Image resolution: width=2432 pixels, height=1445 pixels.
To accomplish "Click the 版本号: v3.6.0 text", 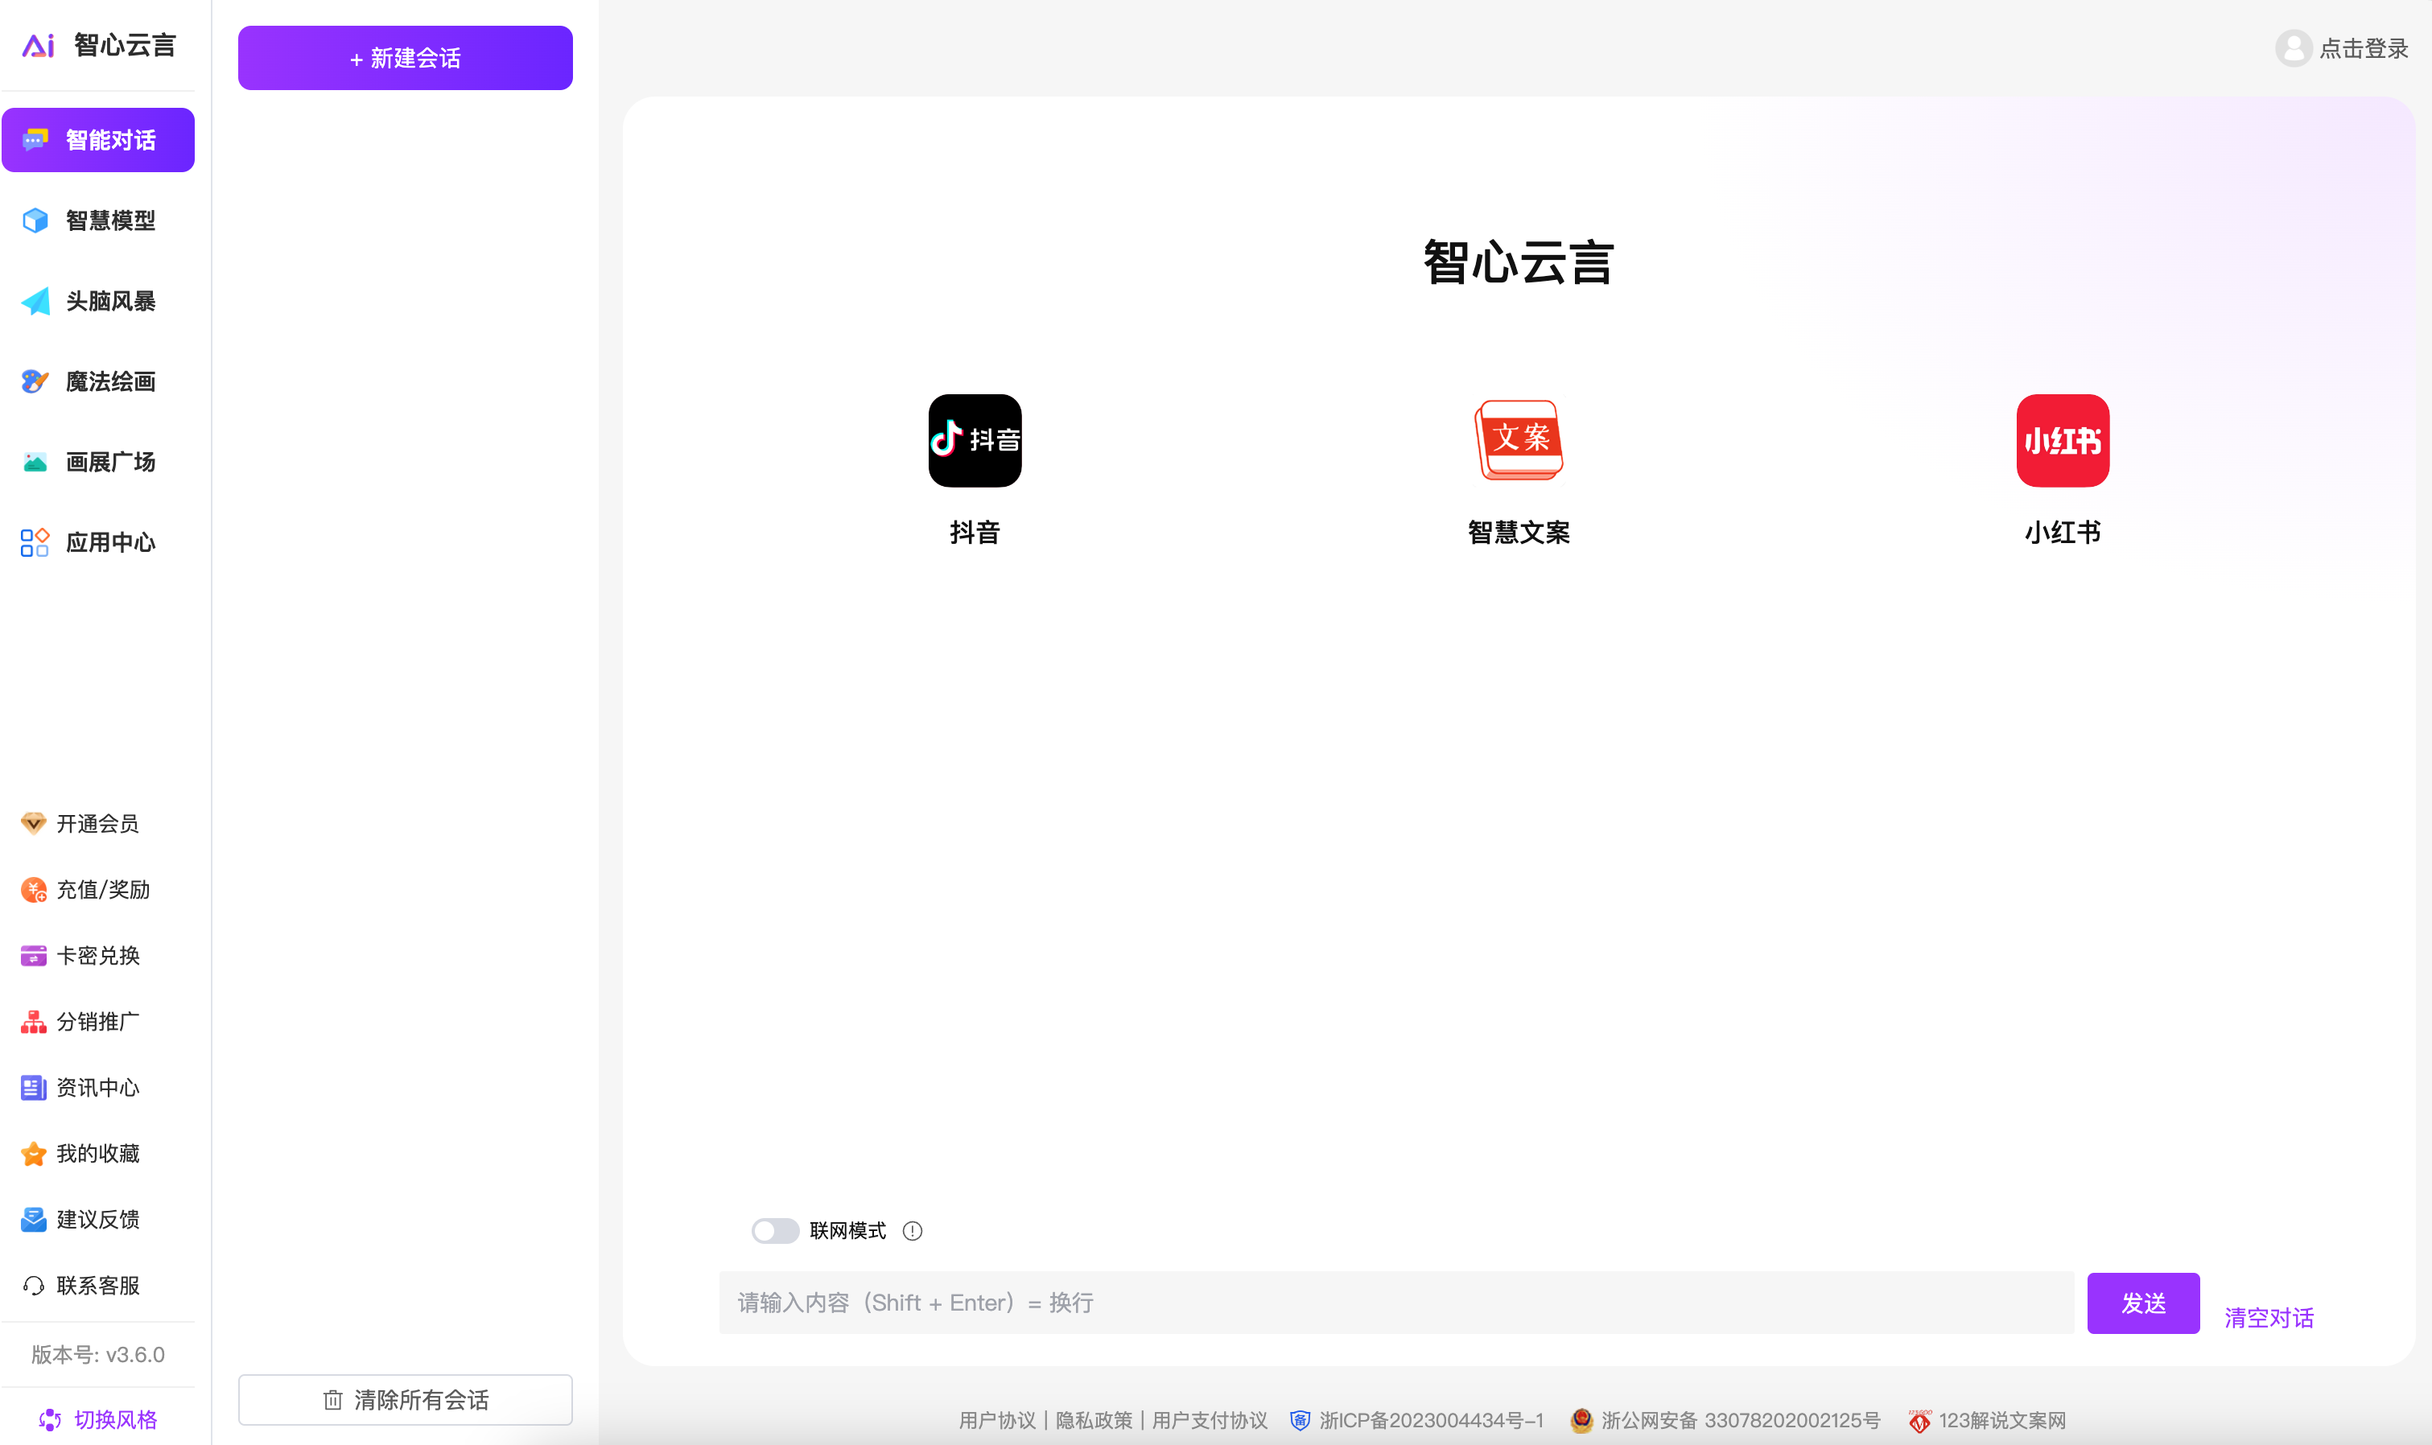I will (x=98, y=1354).
